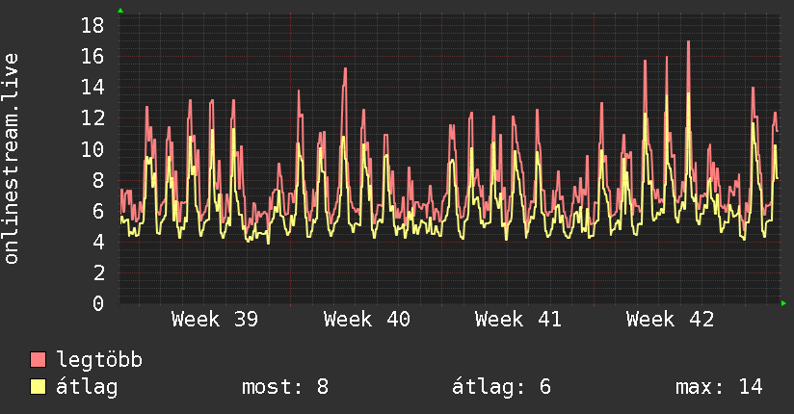Click the y-axis label 4

pyautogui.click(x=98, y=242)
